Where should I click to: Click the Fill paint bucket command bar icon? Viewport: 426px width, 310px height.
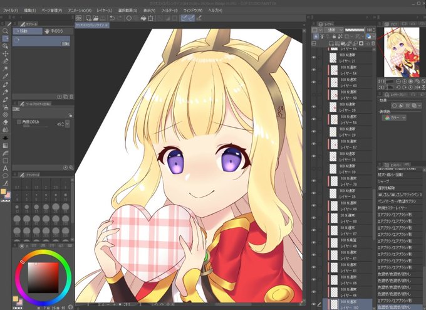coord(143,18)
